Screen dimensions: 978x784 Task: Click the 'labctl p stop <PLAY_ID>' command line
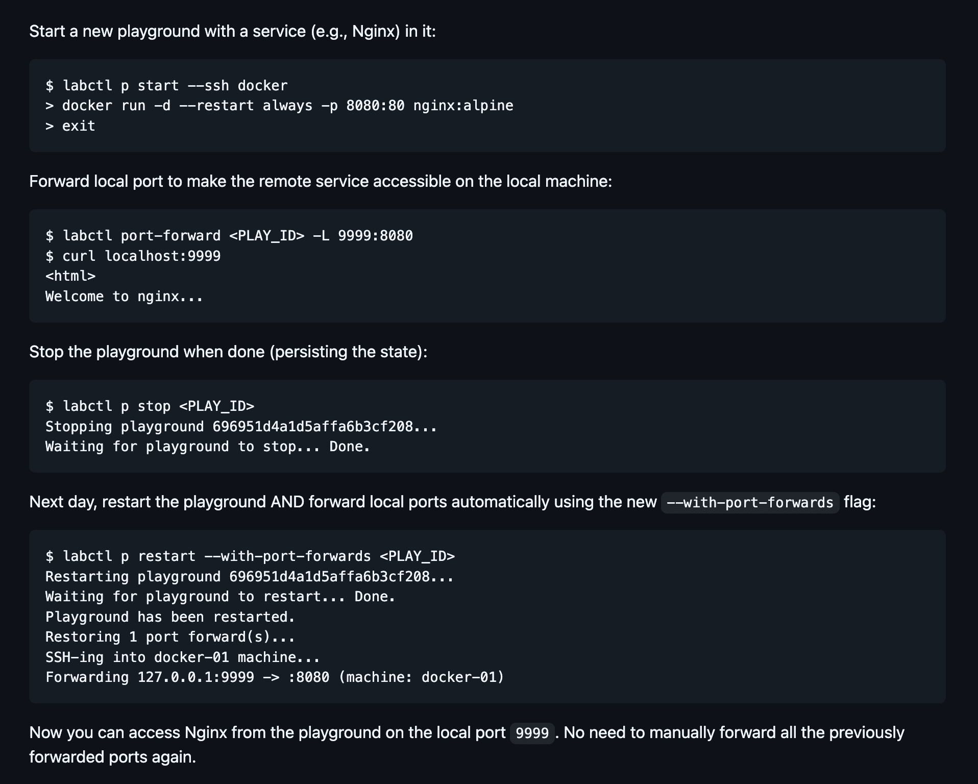[150, 406]
